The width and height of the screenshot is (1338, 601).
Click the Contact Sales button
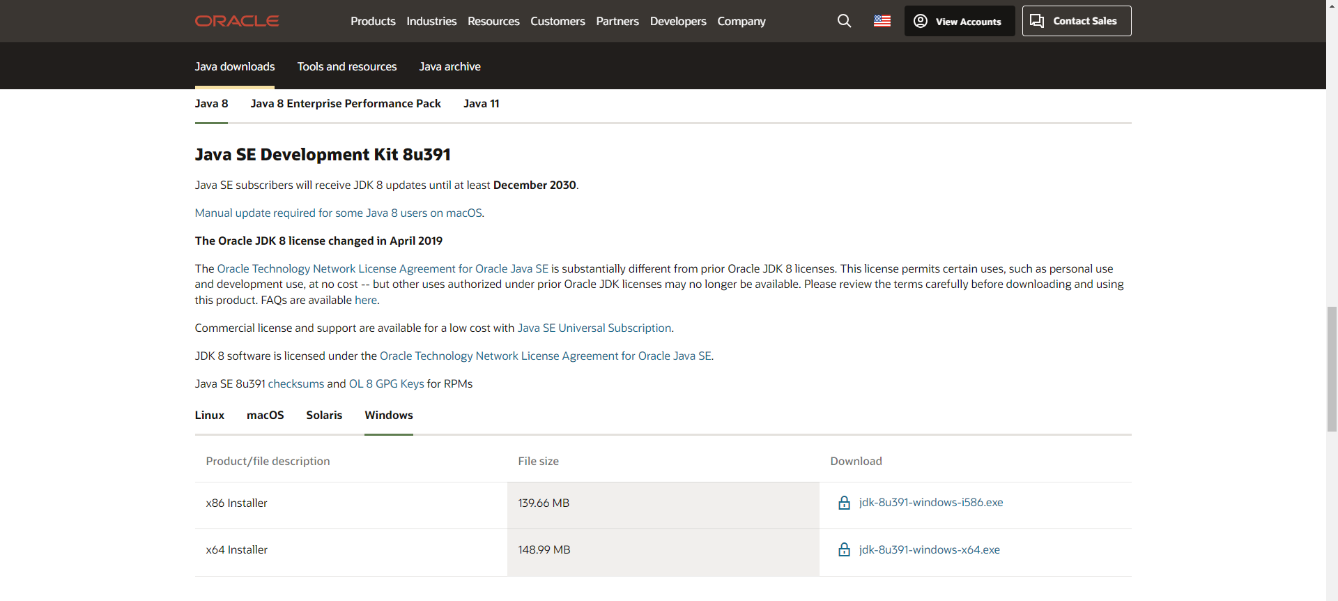click(1076, 21)
